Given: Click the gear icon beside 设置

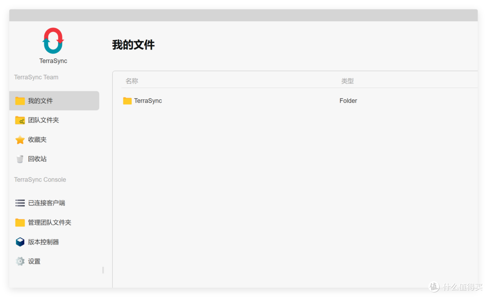Looking at the screenshot, I should pos(20,261).
